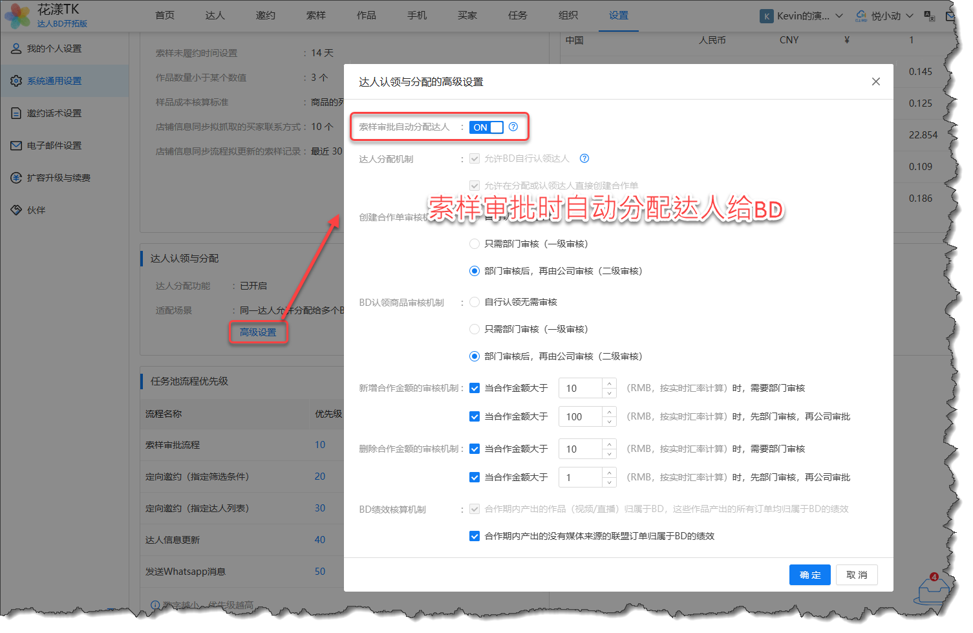Viewport: 973px width, 633px height.
Task: Switch to the 达人 top menu
Action: (x=215, y=16)
